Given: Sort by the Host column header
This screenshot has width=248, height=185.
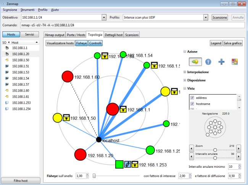Looking at the screenshot, I should pos(24,43).
